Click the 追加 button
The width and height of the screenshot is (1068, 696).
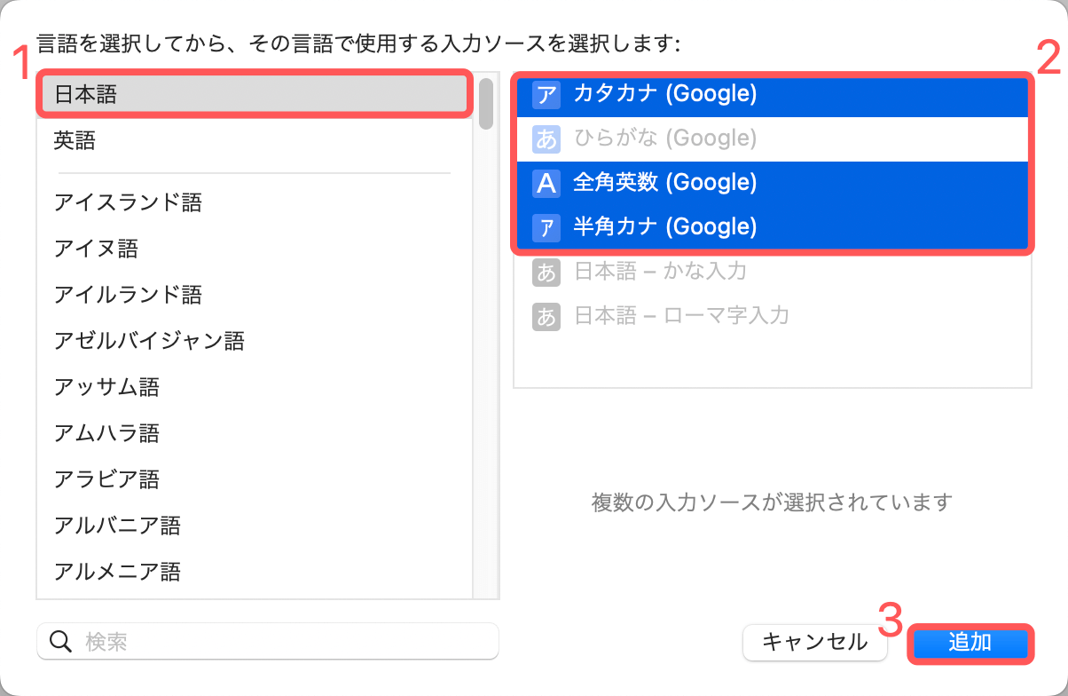(970, 643)
